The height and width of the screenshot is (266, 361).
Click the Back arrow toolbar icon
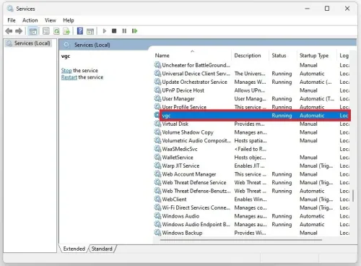(x=9, y=31)
